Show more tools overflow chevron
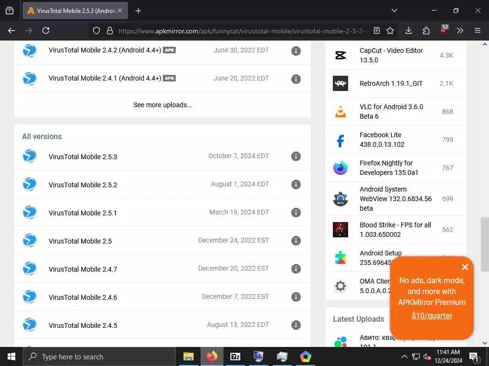This screenshot has width=489, height=366. (x=460, y=30)
